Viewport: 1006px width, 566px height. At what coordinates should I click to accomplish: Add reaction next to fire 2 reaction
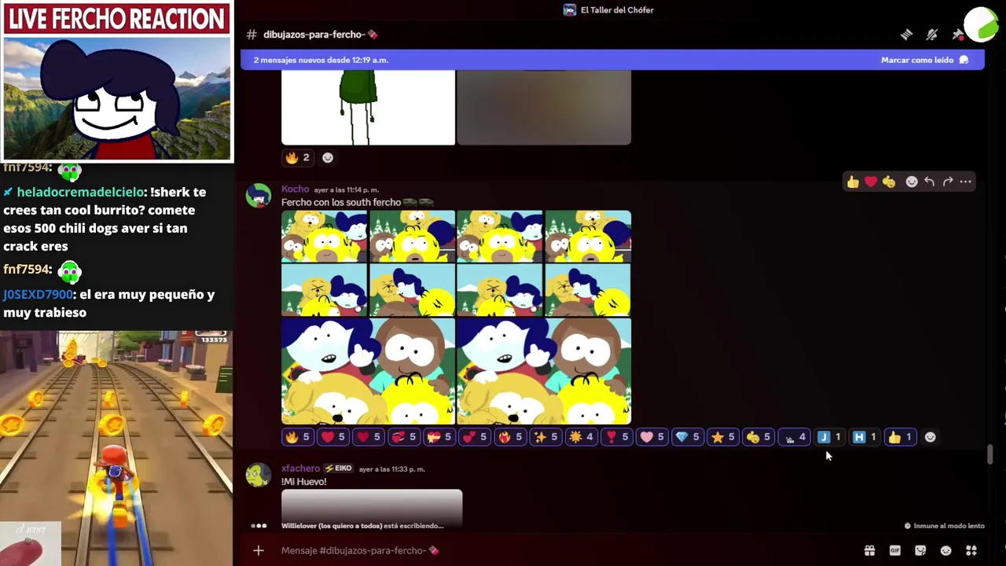(x=328, y=157)
